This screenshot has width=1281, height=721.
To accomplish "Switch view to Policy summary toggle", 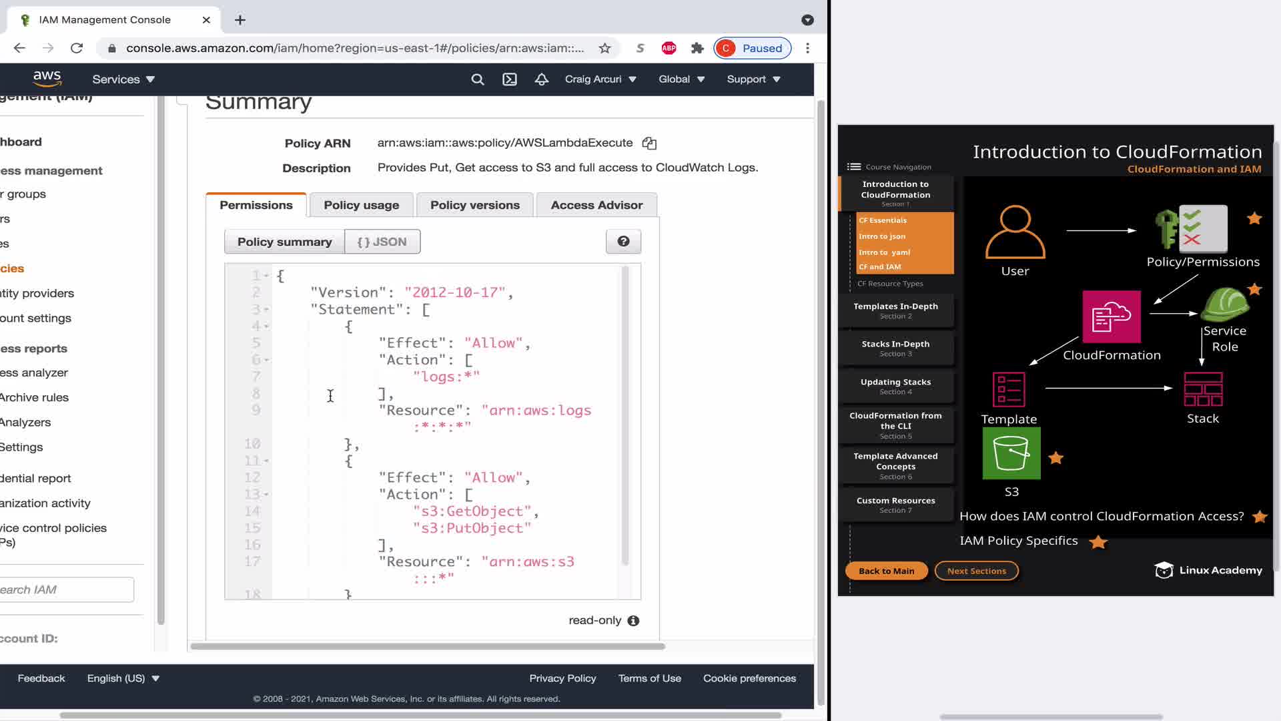I will tap(284, 242).
